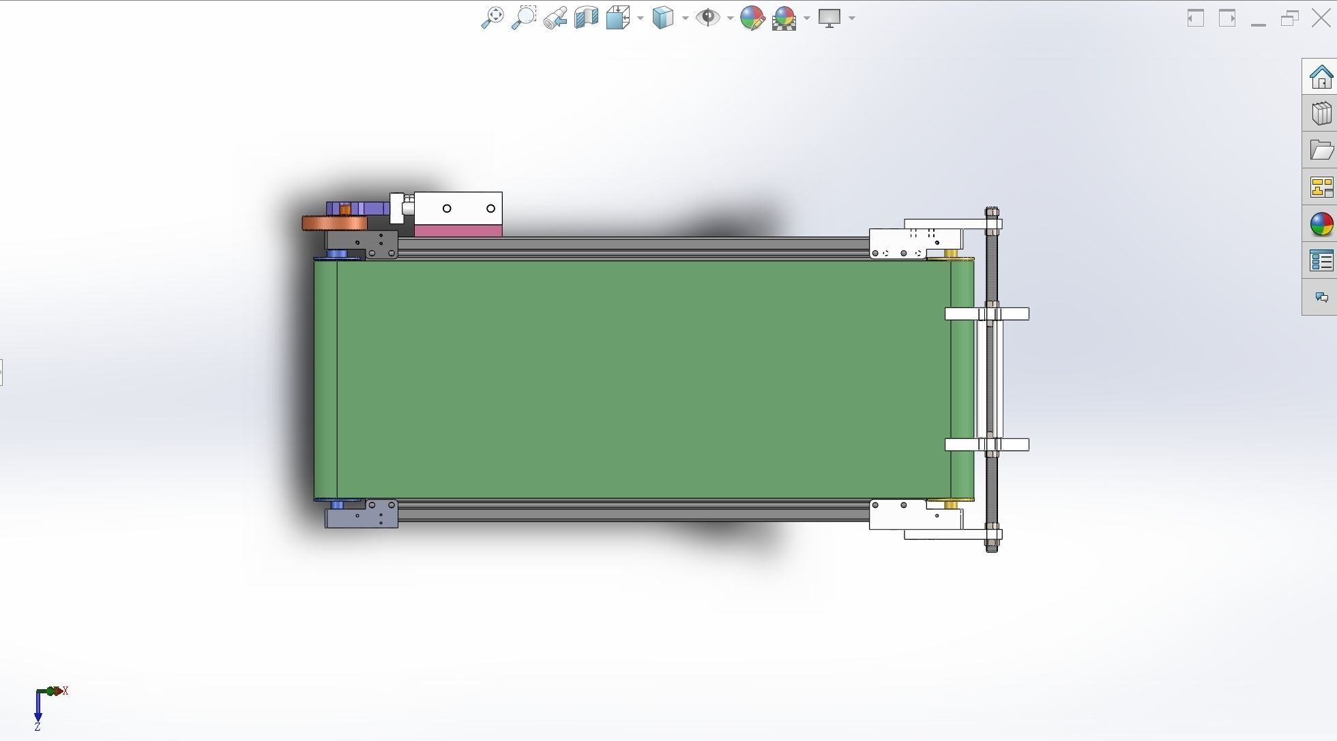The image size is (1337, 741).
Task: Close the document window
Action: click(x=1321, y=18)
